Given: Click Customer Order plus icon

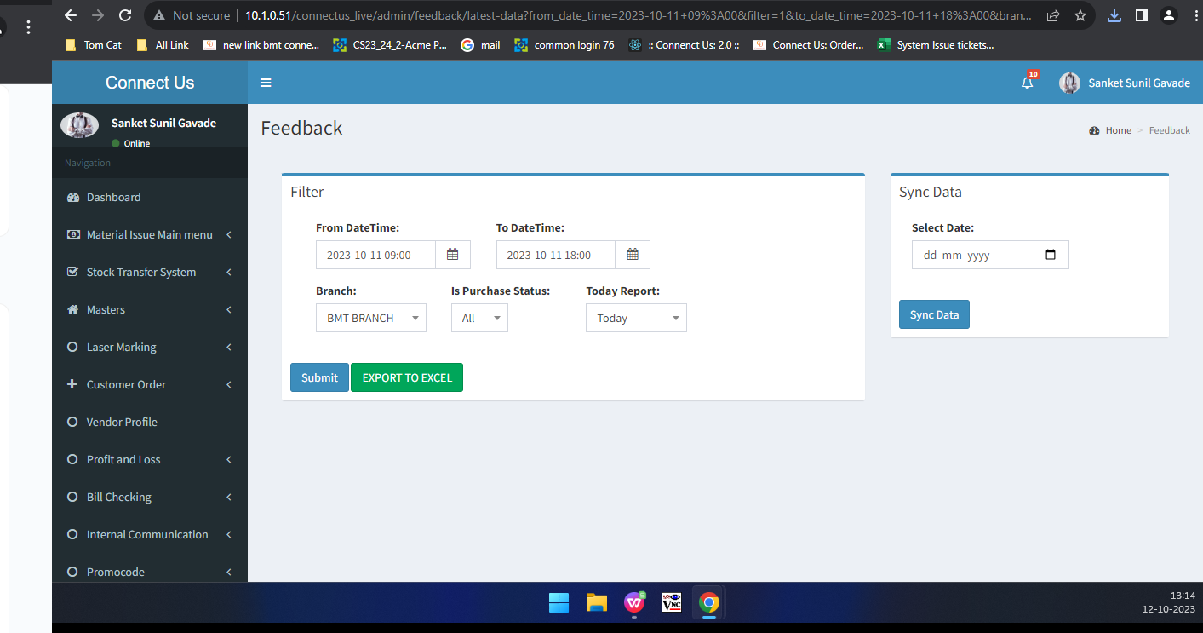Looking at the screenshot, I should click(72, 384).
